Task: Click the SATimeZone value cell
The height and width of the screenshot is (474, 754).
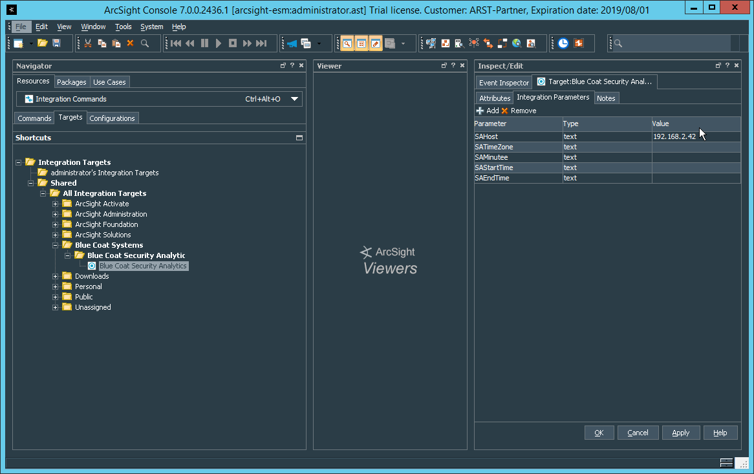Action: pos(696,147)
